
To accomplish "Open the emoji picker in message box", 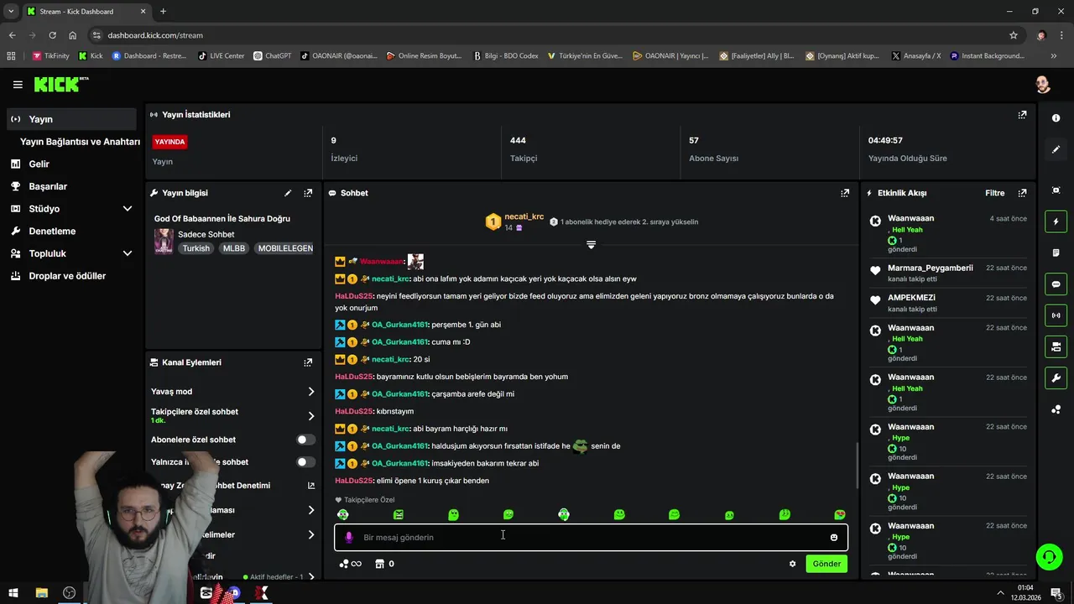I will point(834,538).
